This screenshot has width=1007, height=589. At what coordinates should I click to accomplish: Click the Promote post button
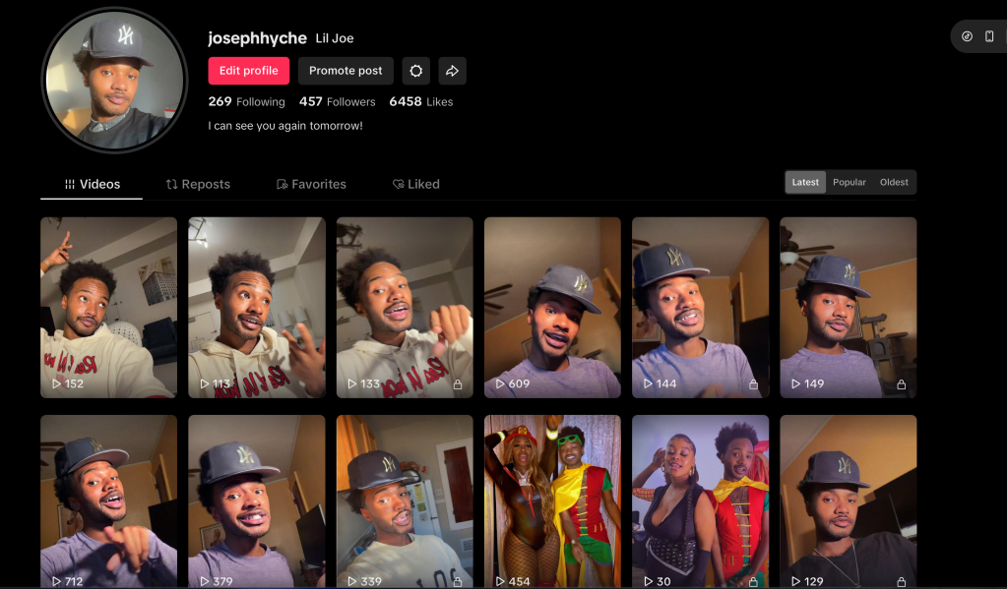point(346,71)
